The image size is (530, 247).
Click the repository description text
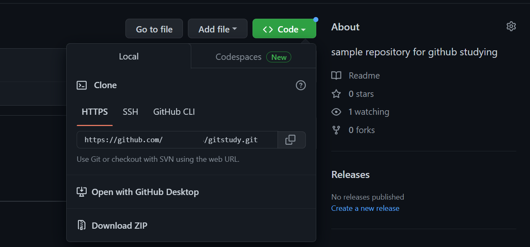click(414, 52)
